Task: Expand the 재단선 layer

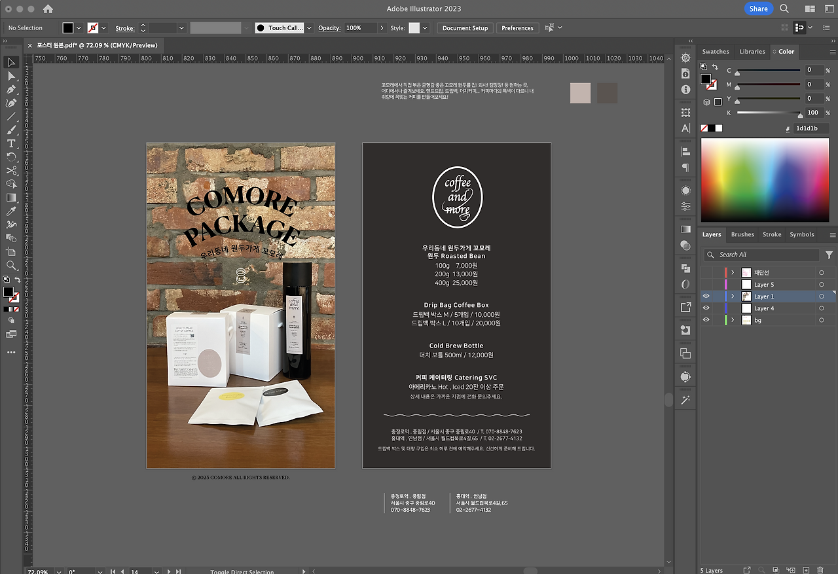Action: (x=733, y=272)
